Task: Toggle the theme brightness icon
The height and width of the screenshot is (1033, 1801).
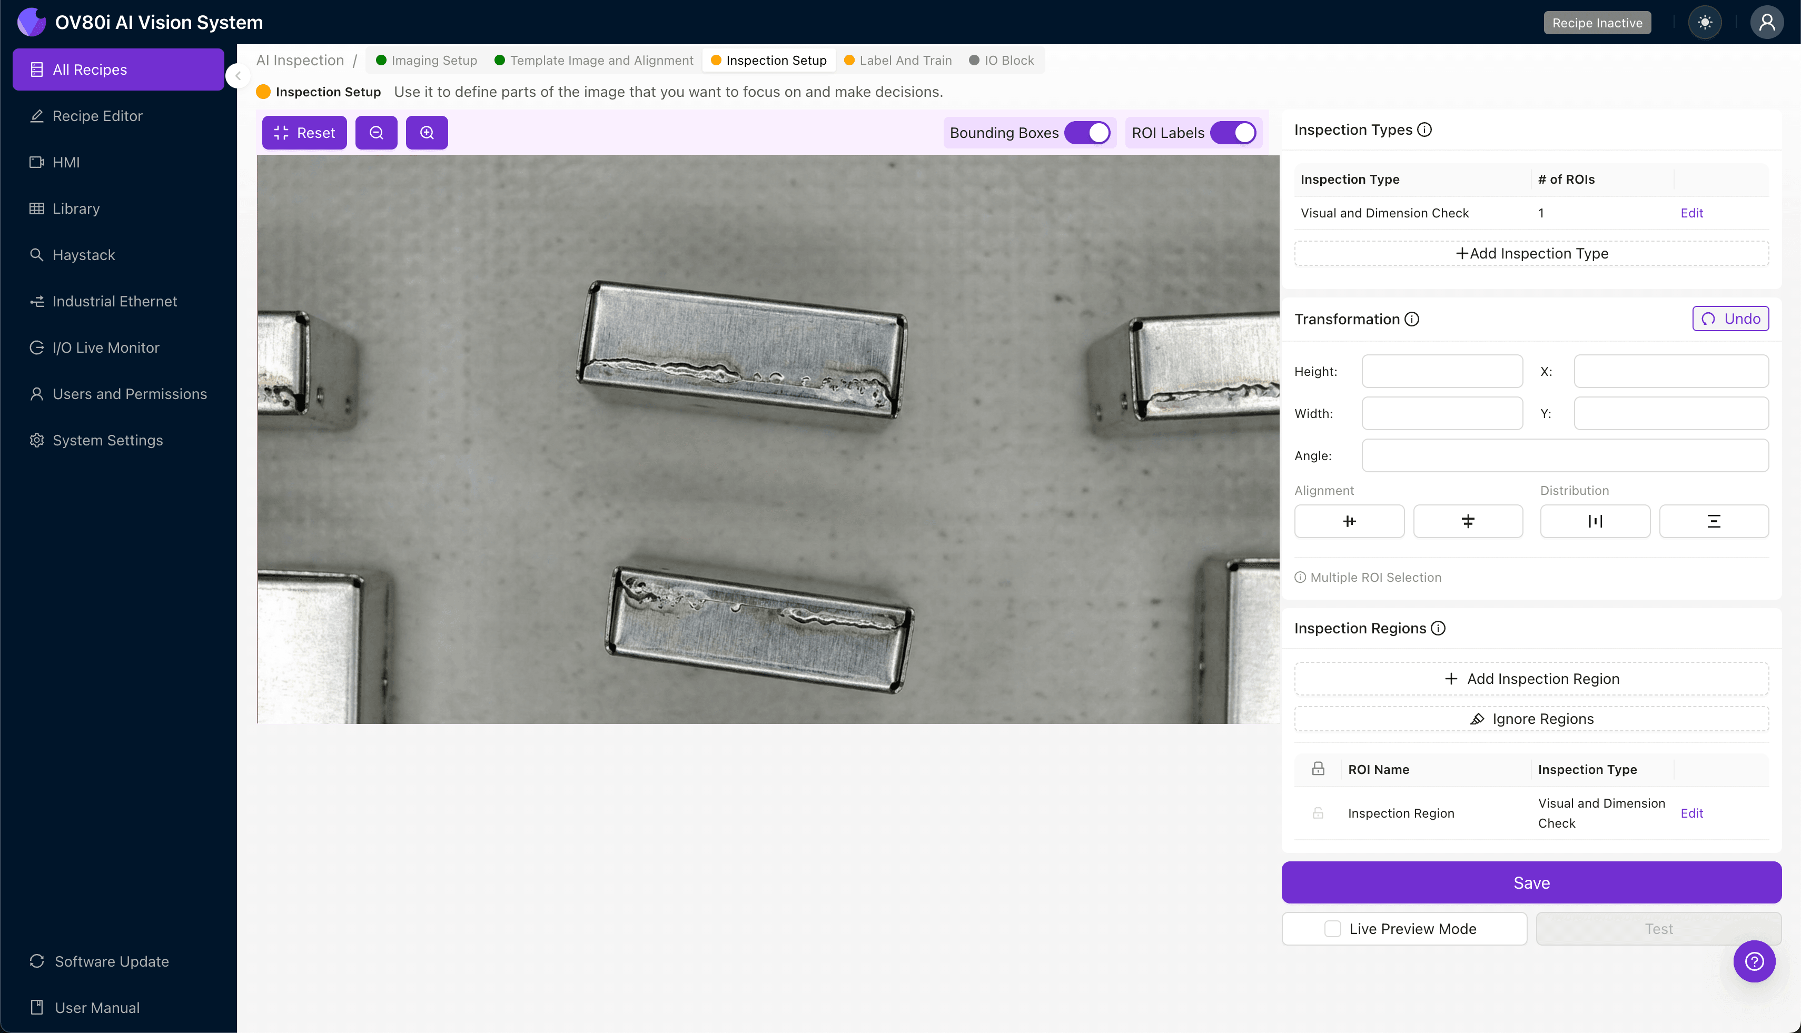Action: 1705,22
